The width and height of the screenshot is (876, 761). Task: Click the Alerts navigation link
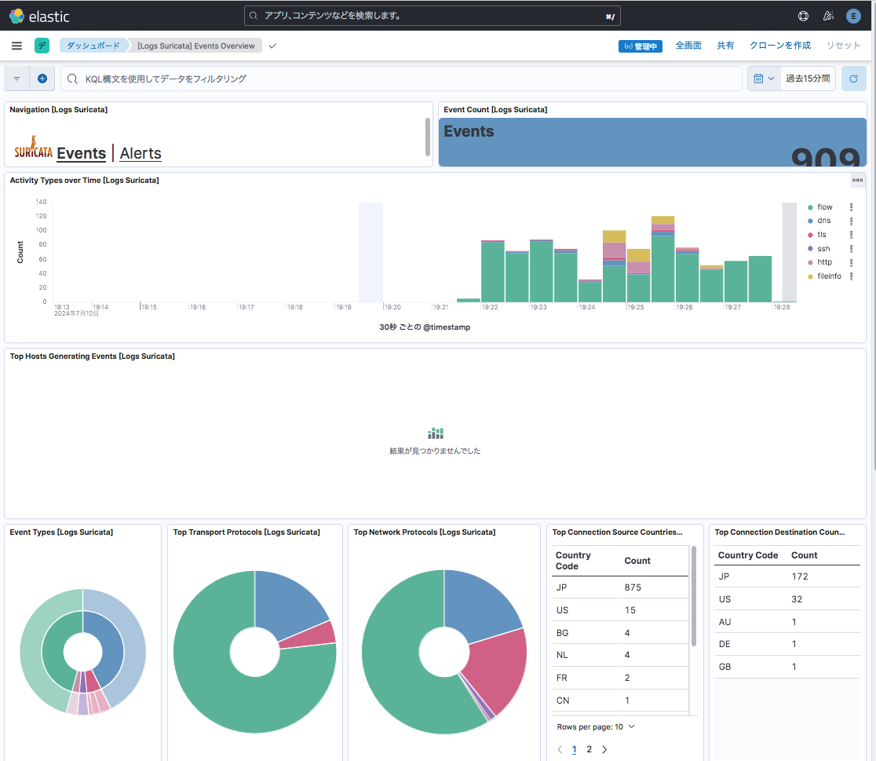point(141,153)
